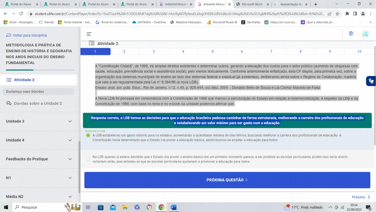Open Microsoft Word from the taskbar
The image size is (376, 212).
173,207
